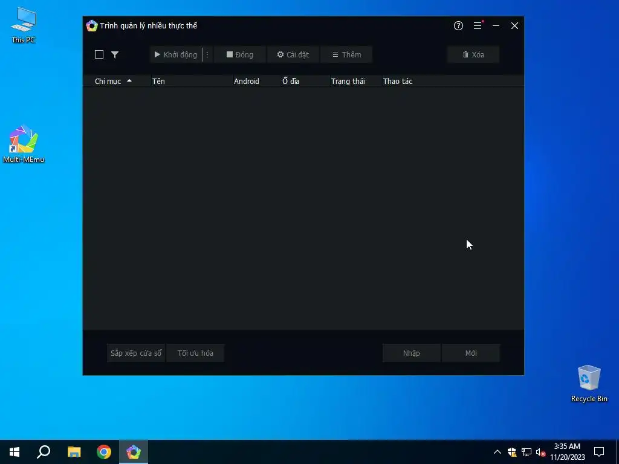Select the This PC desktop icon

24,25
